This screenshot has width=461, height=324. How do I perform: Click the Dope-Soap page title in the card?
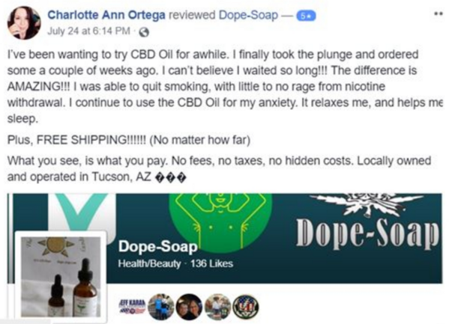158,246
